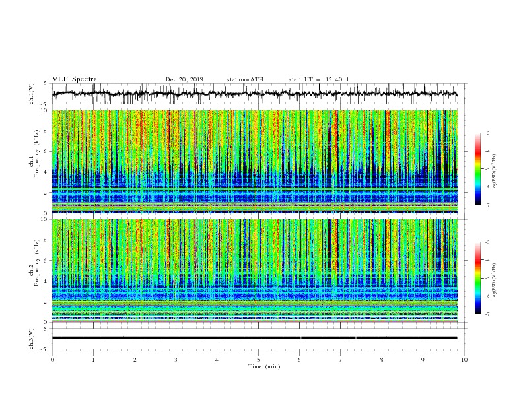This screenshot has width=523, height=404.
Task: Click the ch.1 voltage waveform trace
Action: (254, 94)
